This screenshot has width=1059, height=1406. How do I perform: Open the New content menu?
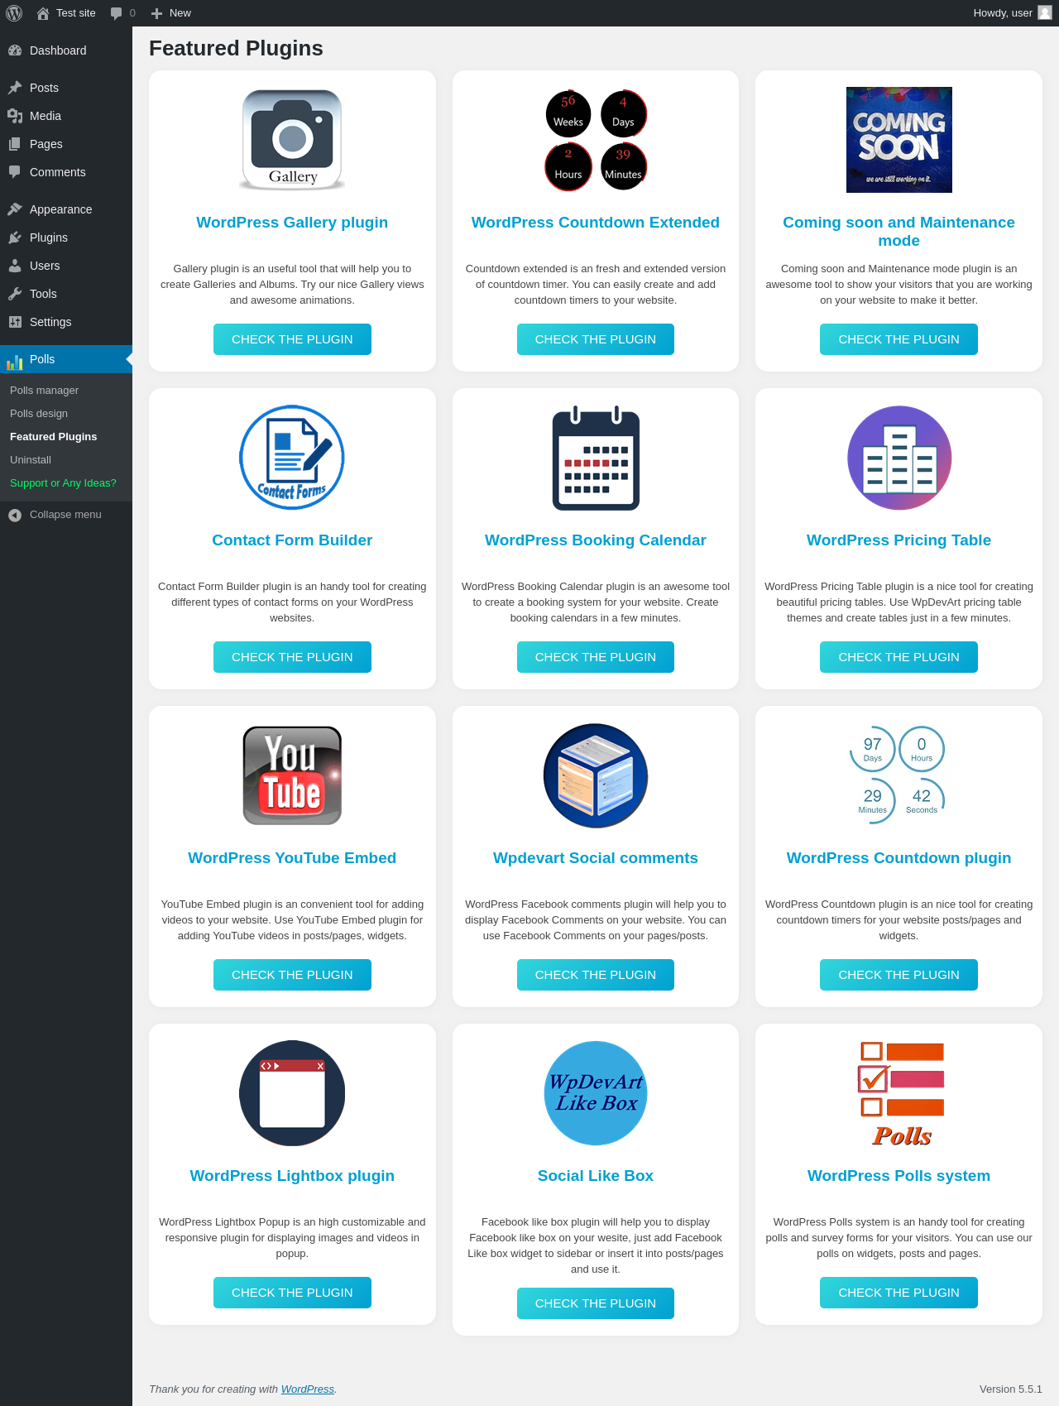tap(171, 13)
